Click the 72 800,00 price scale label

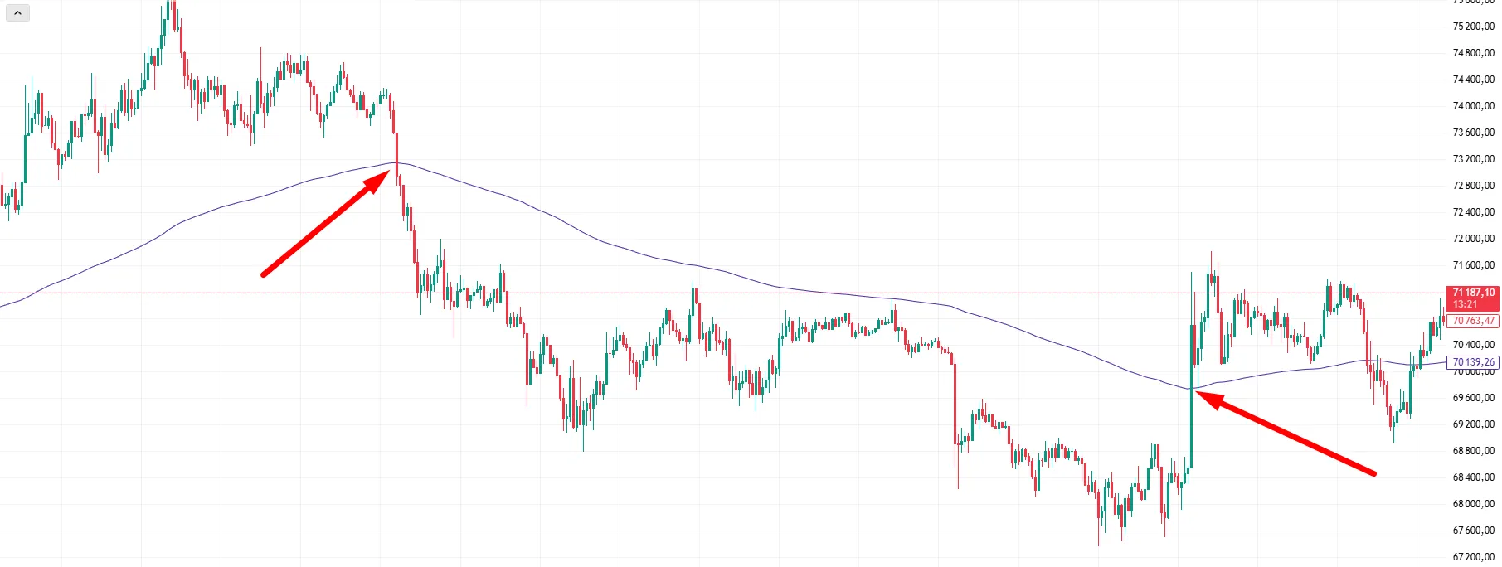click(x=1473, y=186)
